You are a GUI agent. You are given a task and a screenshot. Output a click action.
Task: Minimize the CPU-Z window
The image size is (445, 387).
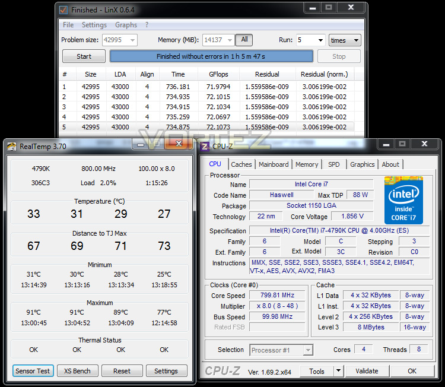coord(386,144)
